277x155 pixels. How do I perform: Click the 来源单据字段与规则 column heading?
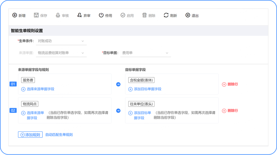33,70
